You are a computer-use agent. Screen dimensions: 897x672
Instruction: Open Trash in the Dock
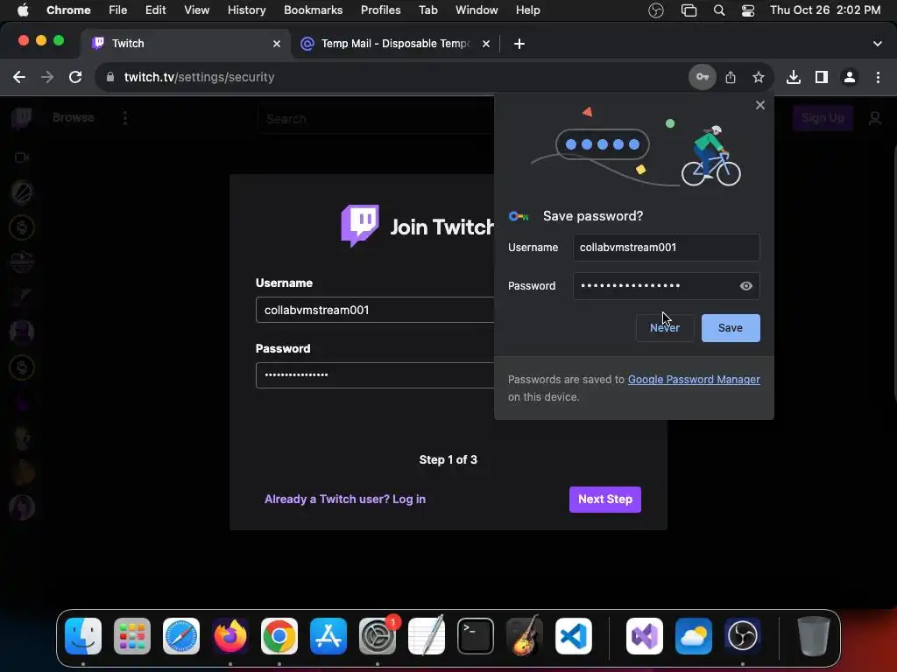pos(813,636)
